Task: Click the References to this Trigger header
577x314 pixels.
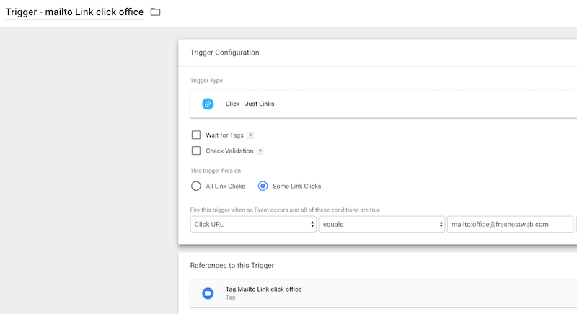Action: pyautogui.click(x=231, y=266)
